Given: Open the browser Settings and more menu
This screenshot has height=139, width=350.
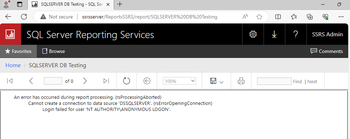Looking at the screenshot, I should [341, 17].
